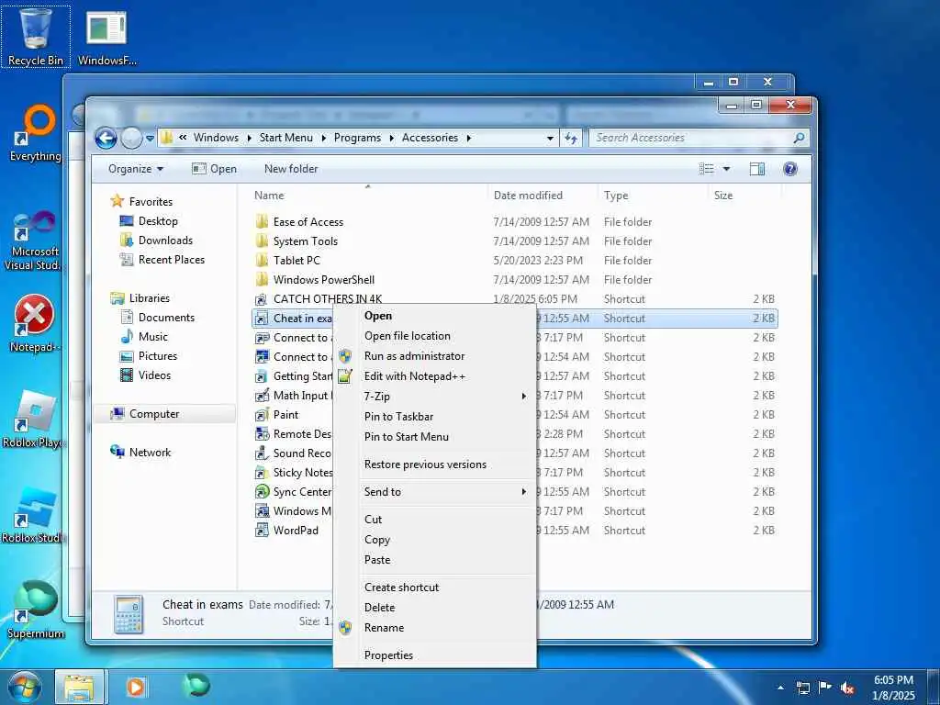The height and width of the screenshot is (705, 940).
Task: Click the network tray icon
Action: click(802, 688)
